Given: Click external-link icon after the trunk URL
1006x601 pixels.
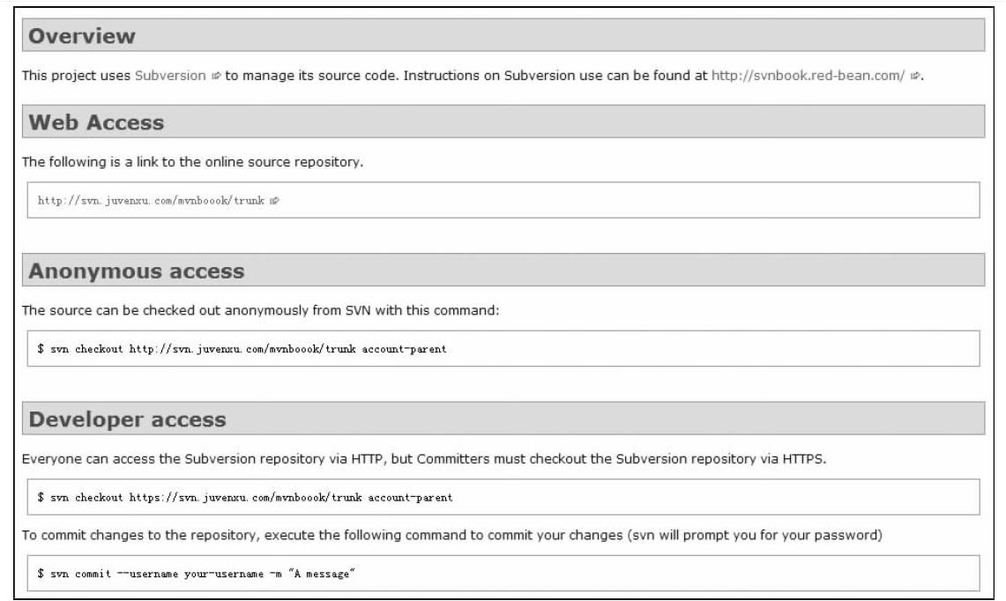Looking at the screenshot, I should (x=274, y=200).
